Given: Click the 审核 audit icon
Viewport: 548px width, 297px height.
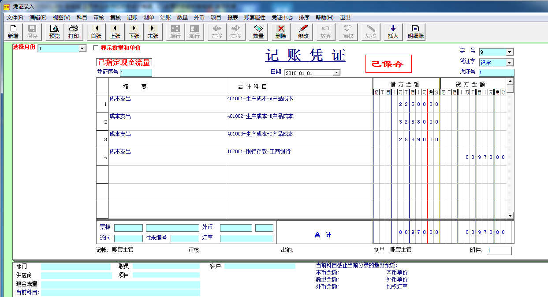Looking at the screenshot, I should point(348,32).
